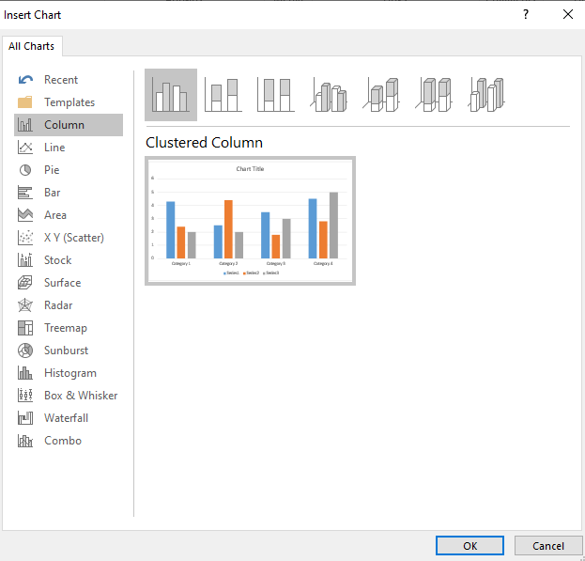Click the Radar chart icon
The height and width of the screenshot is (561, 585).
point(25,305)
